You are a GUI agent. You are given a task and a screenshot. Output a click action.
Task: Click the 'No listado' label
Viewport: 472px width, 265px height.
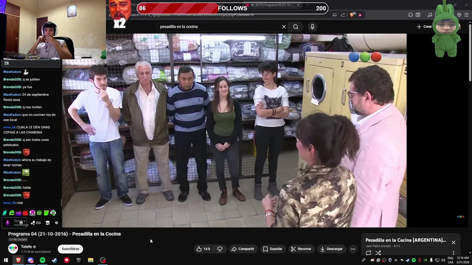pos(18,240)
